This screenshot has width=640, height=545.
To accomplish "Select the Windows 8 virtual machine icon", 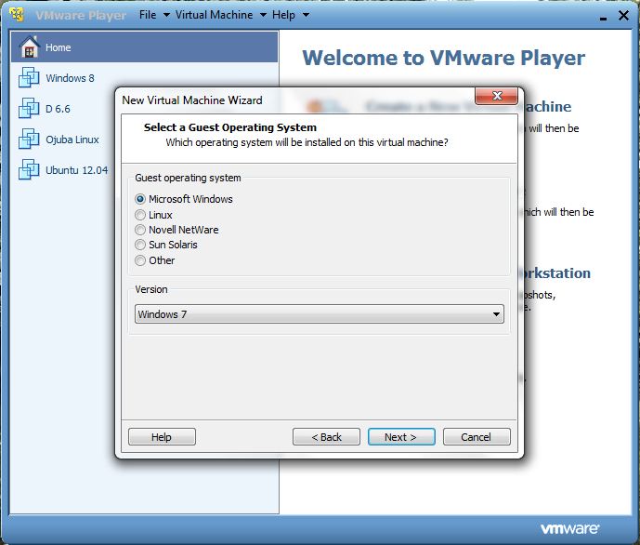I will point(29,77).
